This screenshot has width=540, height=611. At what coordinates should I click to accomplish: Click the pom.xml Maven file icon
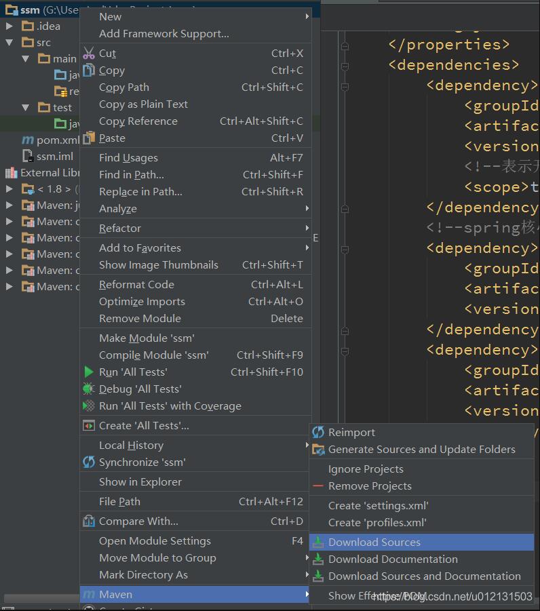click(x=28, y=140)
